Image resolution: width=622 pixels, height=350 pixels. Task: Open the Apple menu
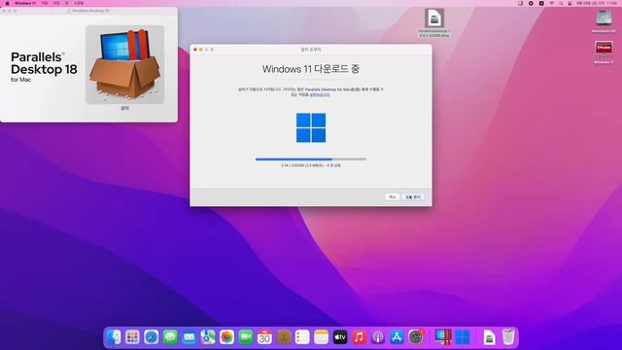tap(7, 3)
